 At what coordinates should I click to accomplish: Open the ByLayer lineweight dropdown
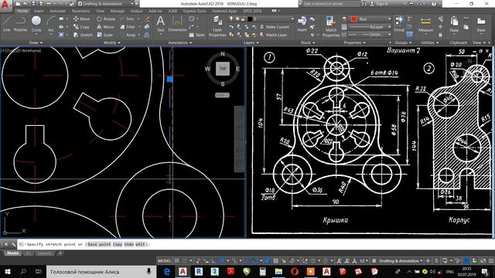coord(370,27)
